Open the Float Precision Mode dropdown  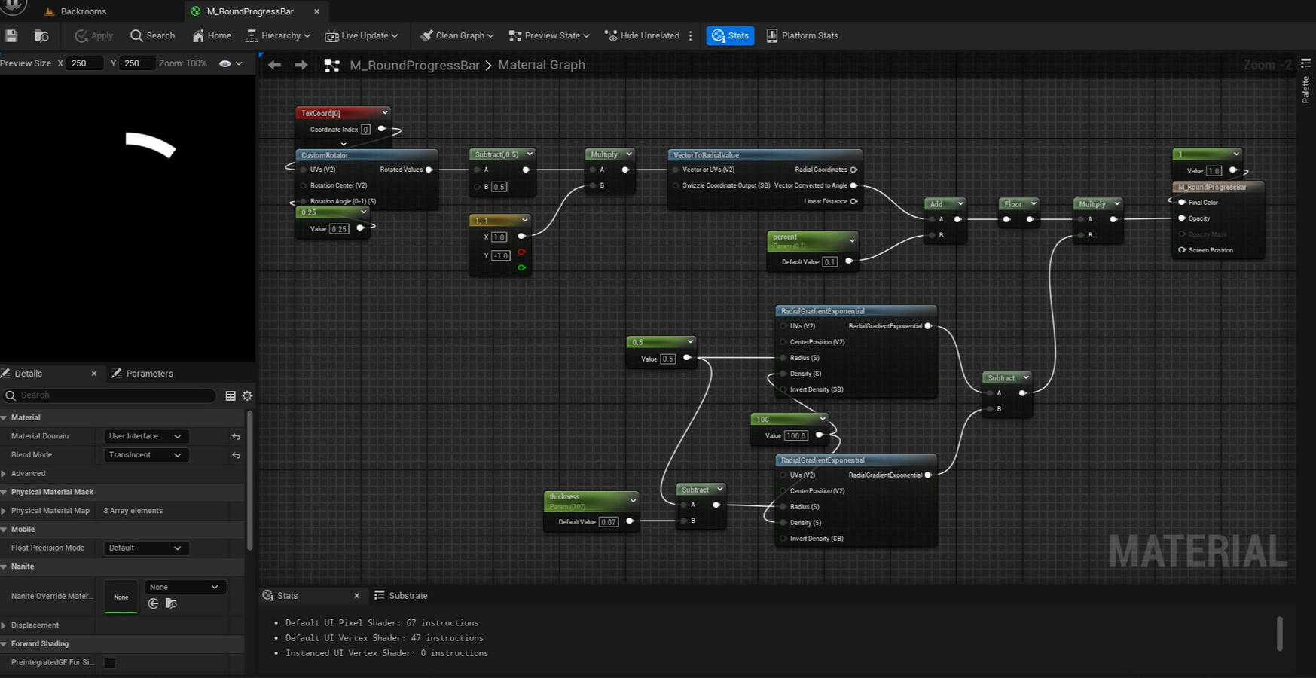click(145, 548)
